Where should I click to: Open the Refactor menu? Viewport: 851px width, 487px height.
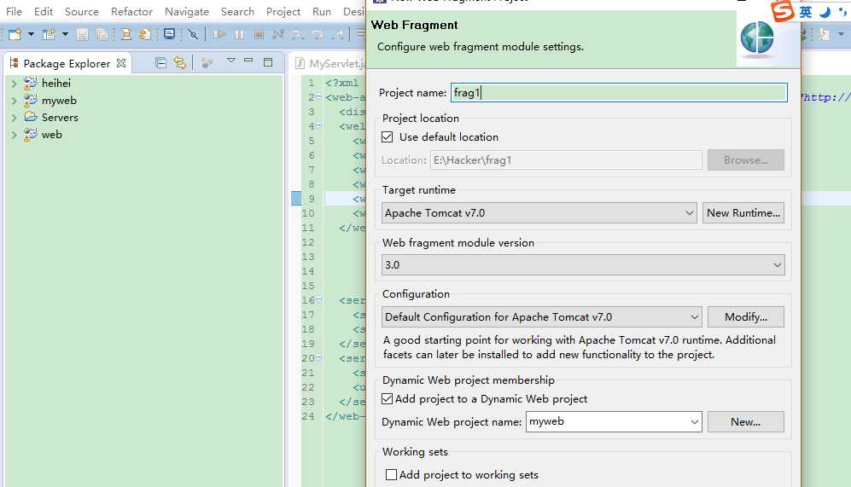131,11
